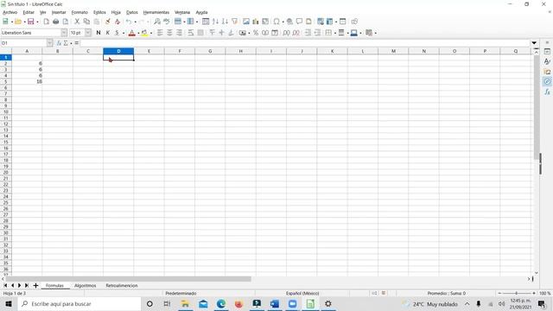Open Font name dropdown arrow
This screenshot has height=311, width=553.
point(64,33)
